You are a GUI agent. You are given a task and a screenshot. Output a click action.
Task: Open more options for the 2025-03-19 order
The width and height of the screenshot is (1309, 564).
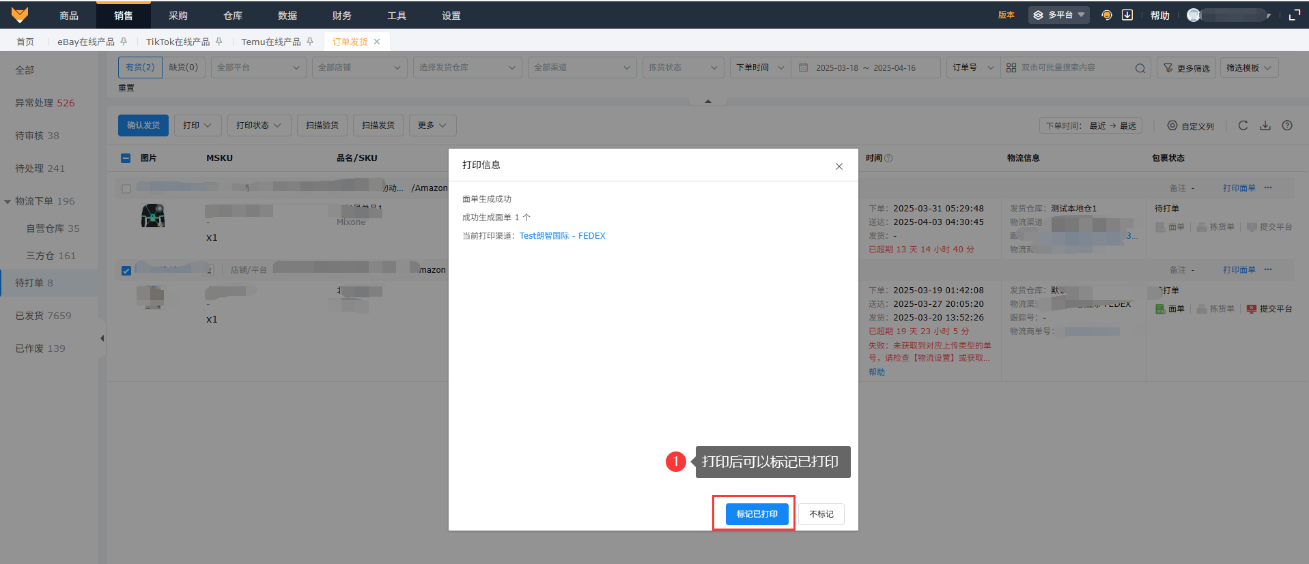point(1268,269)
